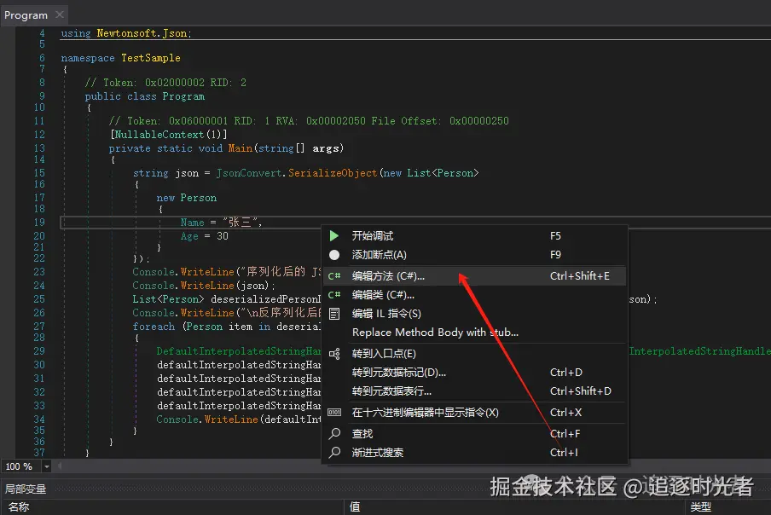This screenshot has height=515, width=771.
Task: Click the Token comment on line 8
Action: (165, 83)
